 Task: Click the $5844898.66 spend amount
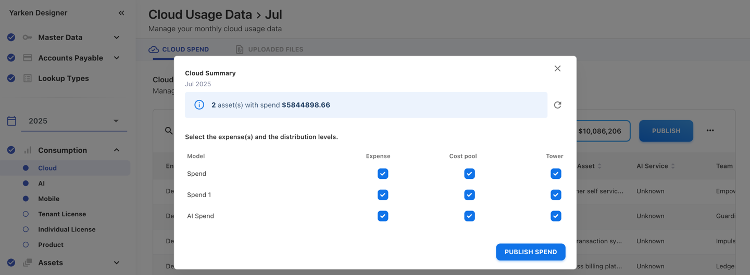point(306,105)
